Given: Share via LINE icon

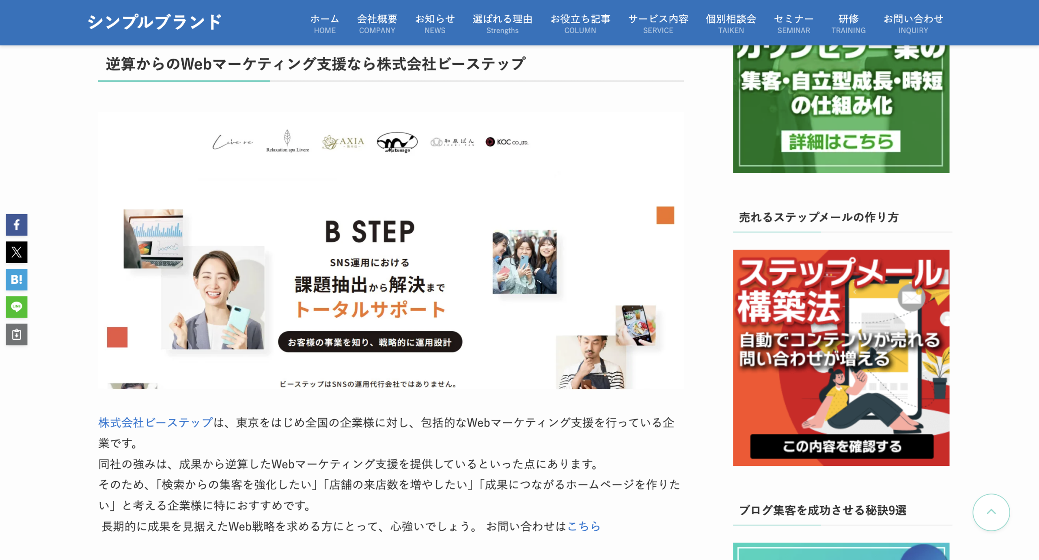Looking at the screenshot, I should [17, 307].
